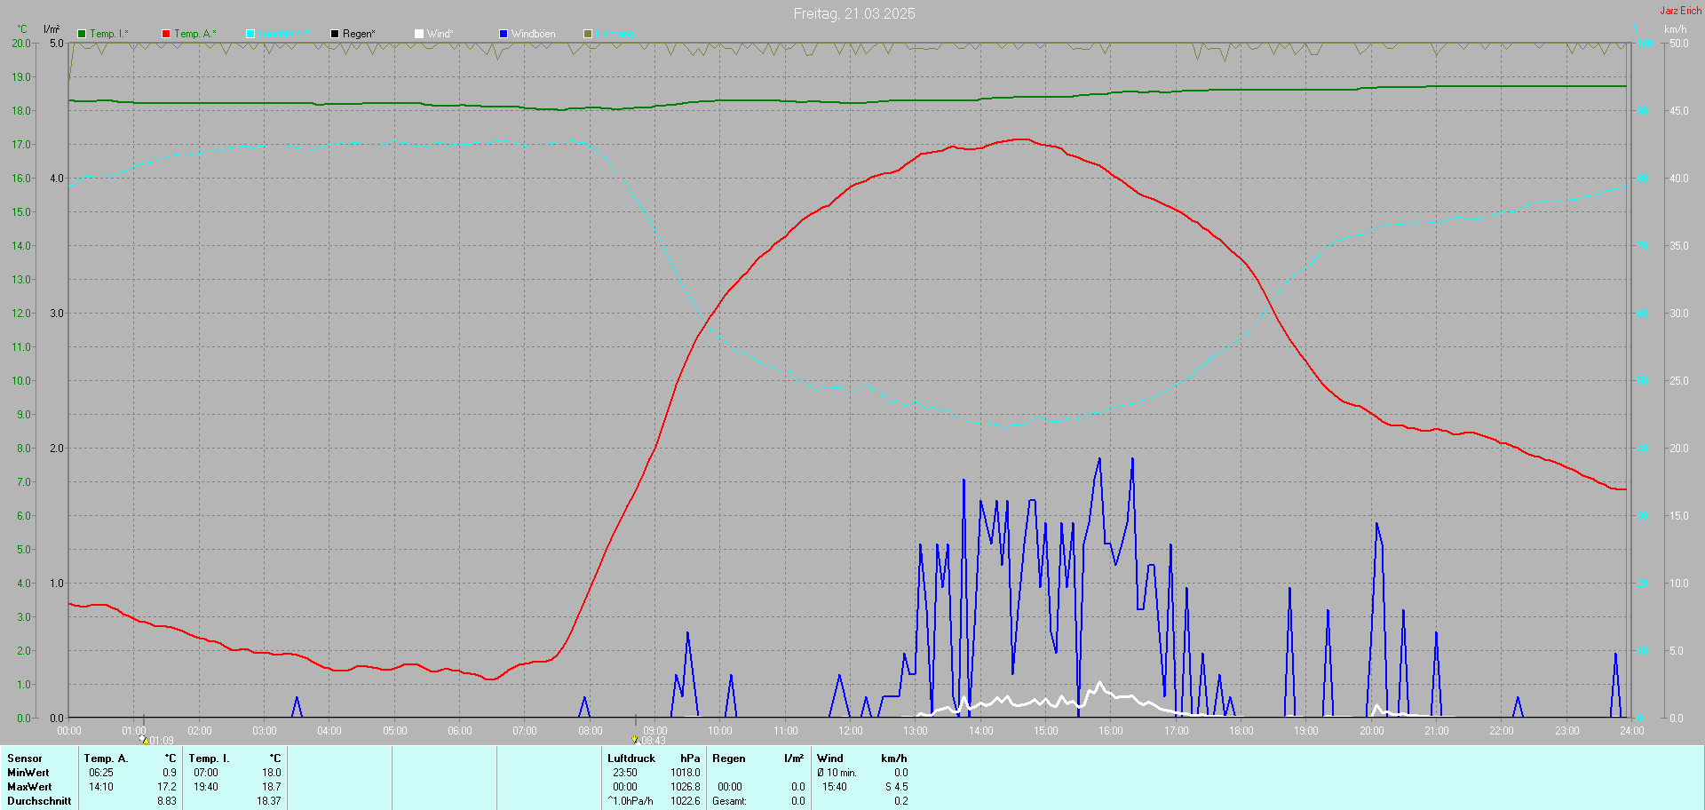Click the black Regen legend square
Viewport: 1705px width, 810px height.
click(335, 34)
